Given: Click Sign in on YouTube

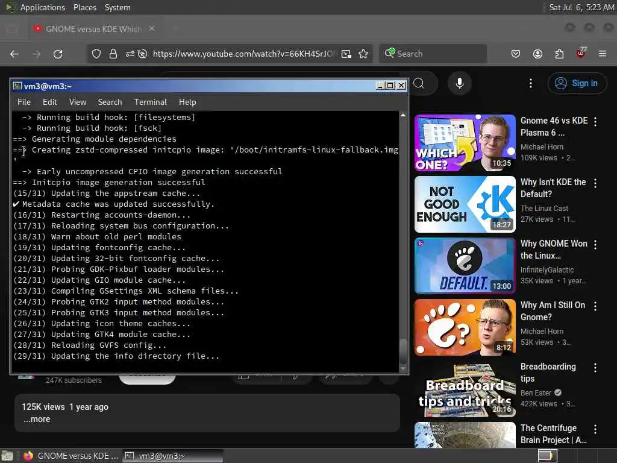Looking at the screenshot, I should point(577,83).
